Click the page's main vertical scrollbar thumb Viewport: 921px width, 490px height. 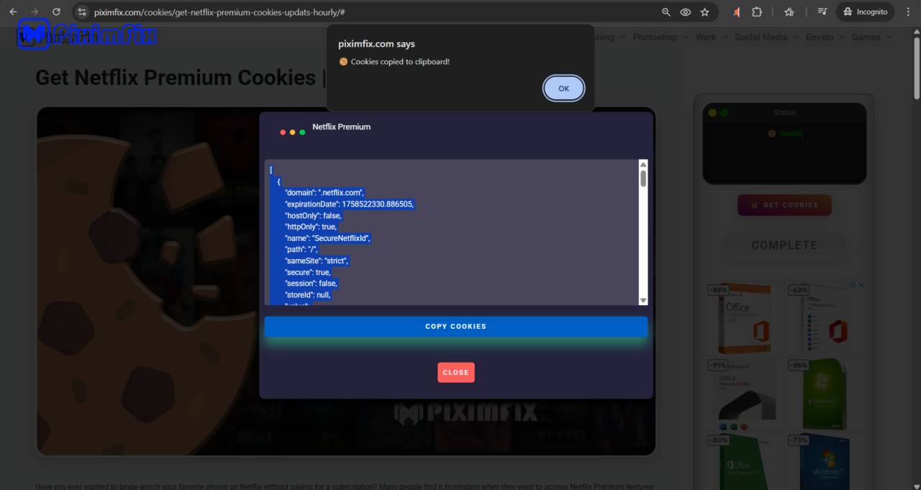917,67
